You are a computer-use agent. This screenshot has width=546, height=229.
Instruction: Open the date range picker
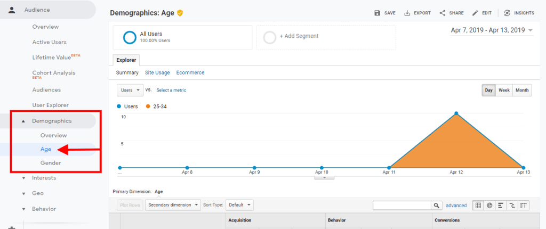pos(492,30)
